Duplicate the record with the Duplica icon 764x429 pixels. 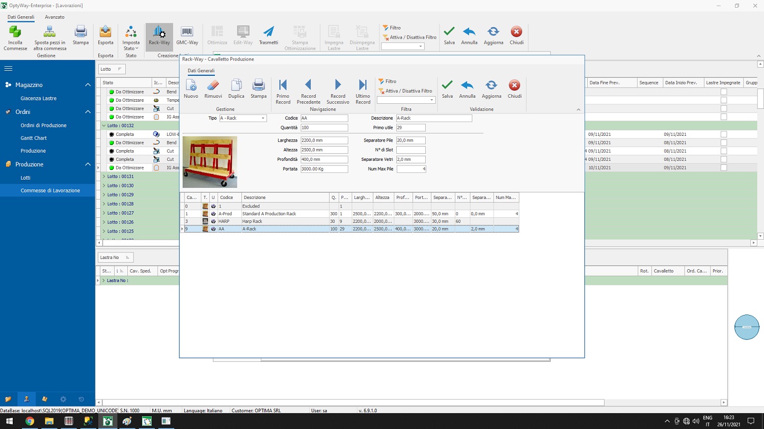coord(236,91)
